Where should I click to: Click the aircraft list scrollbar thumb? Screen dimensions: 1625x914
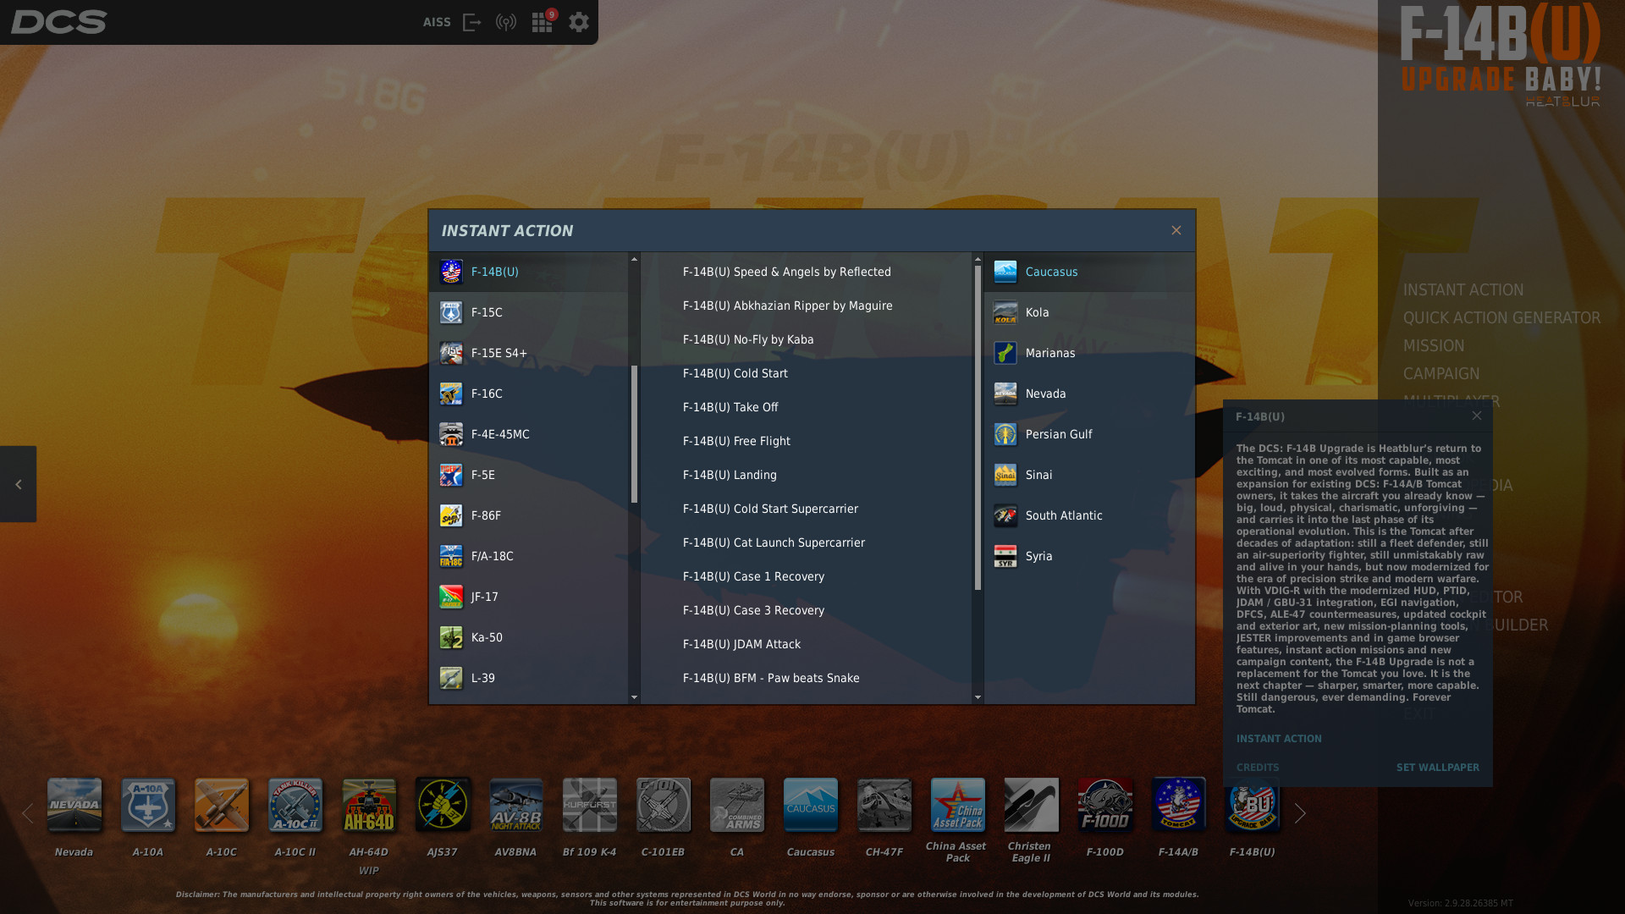tap(634, 434)
